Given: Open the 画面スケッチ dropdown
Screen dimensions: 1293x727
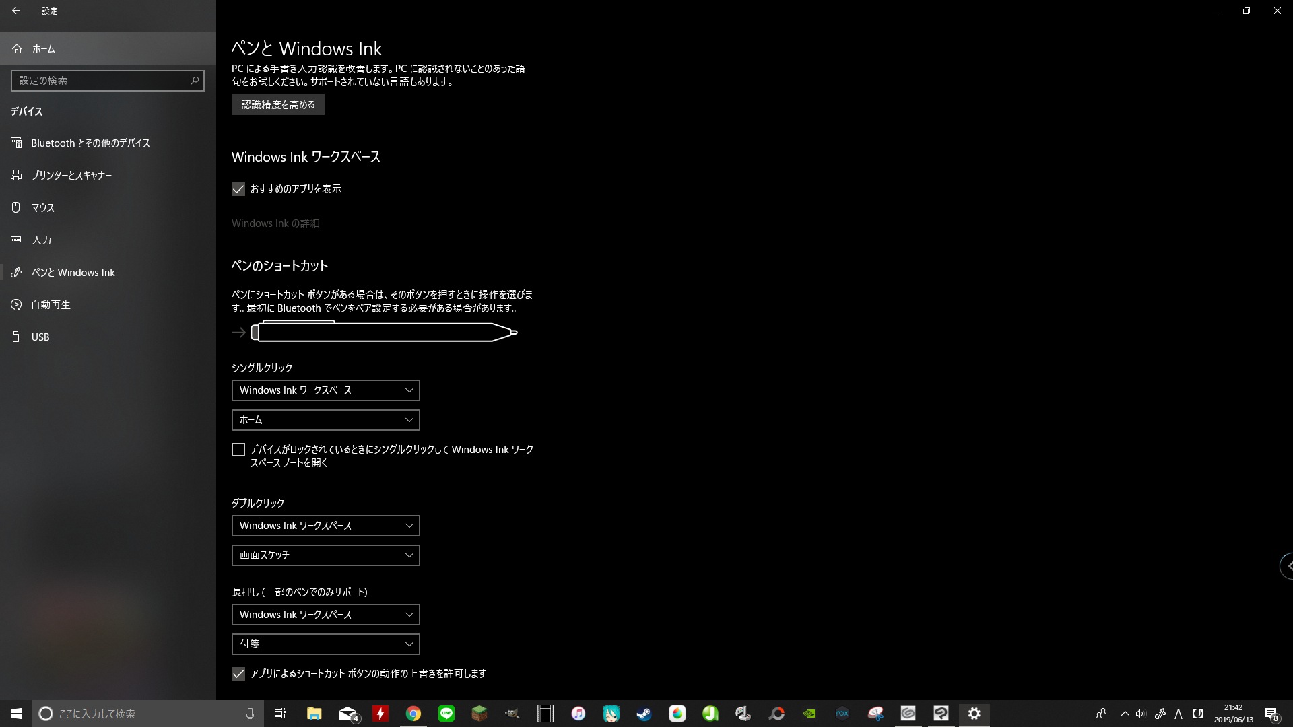Looking at the screenshot, I should coord(325,555).
